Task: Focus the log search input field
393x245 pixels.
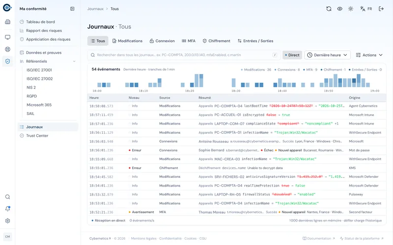Action: coord(184,55)
